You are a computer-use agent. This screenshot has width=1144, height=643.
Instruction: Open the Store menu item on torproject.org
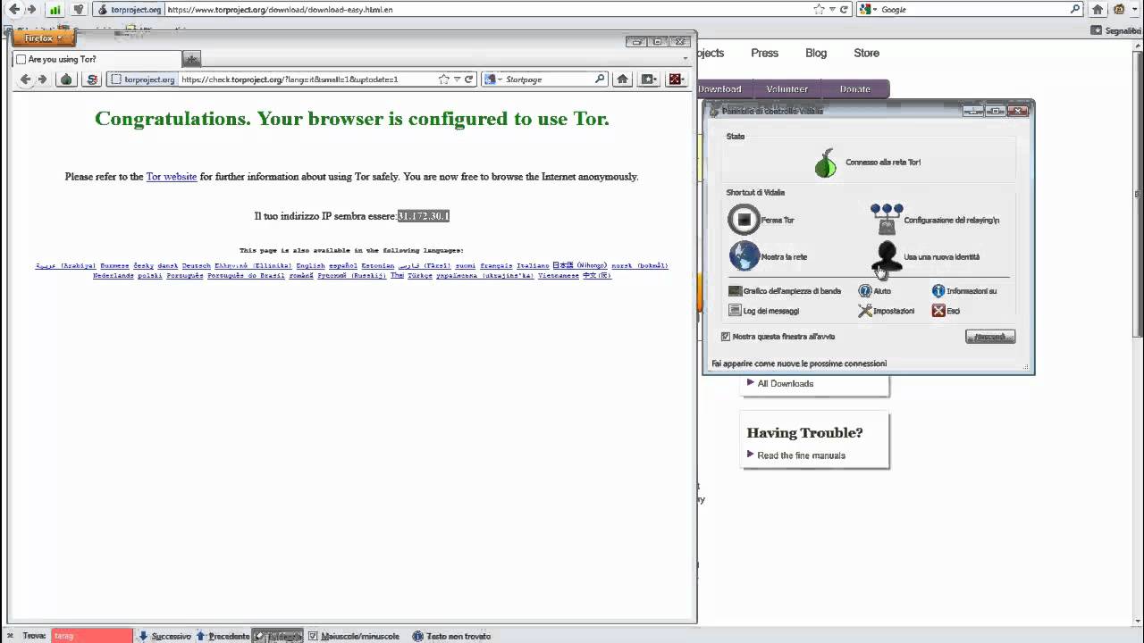click(866, 53)
